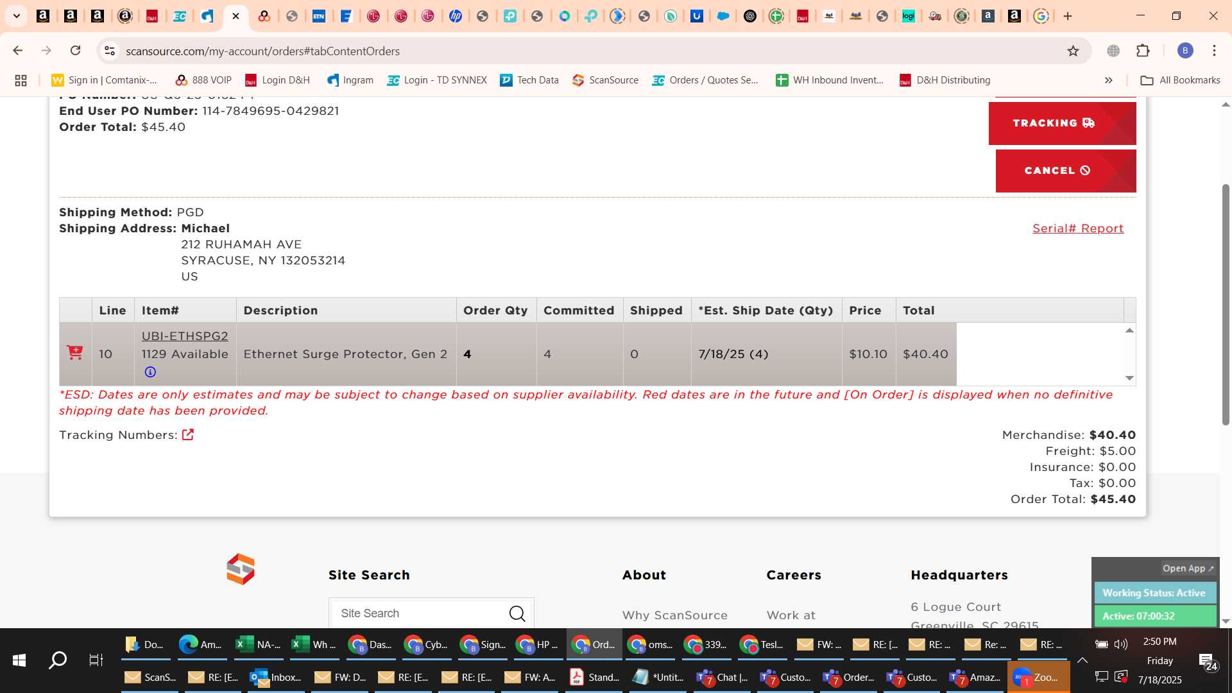This screenshot has width=1232, height=693.
Task: Click the Site Search magnifier icon
Action: pos(517,613)
